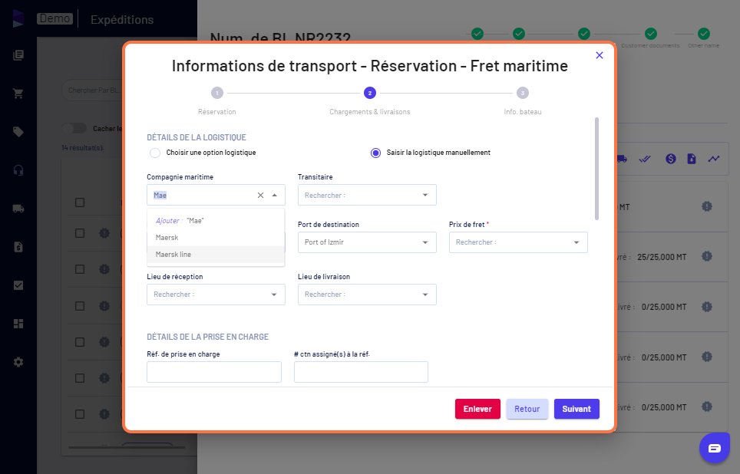Click the 'Réf. de prise en charge' input

214,372
